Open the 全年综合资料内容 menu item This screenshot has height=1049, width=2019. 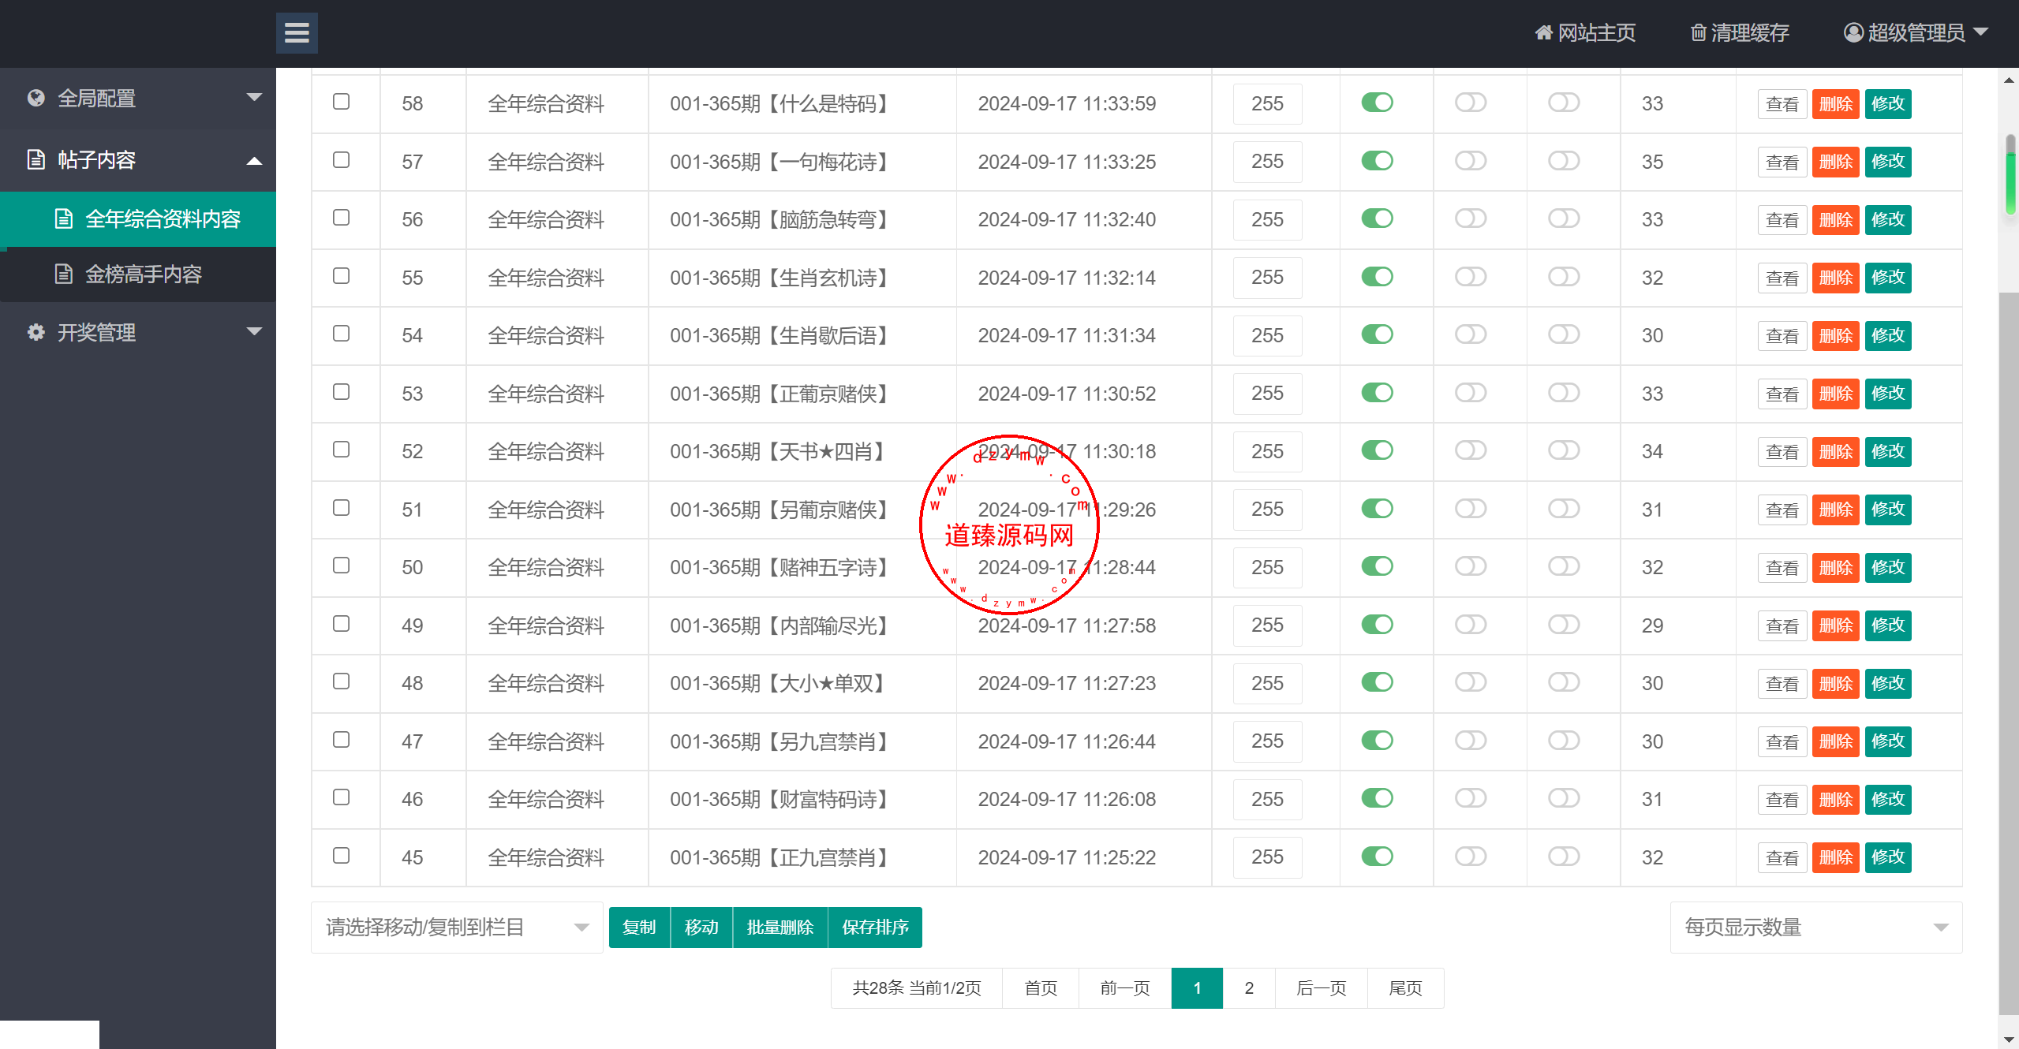[x=138, y=219]
